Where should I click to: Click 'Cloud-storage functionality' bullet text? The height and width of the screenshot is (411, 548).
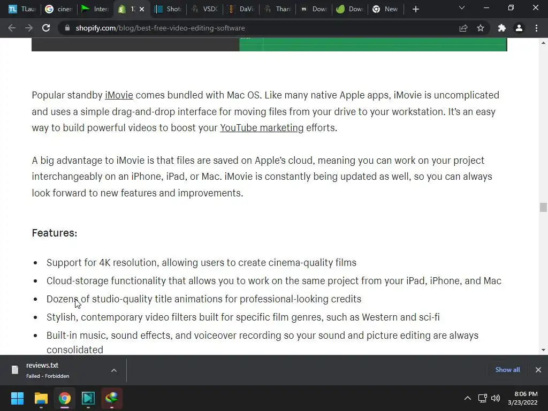click(274, 280)
